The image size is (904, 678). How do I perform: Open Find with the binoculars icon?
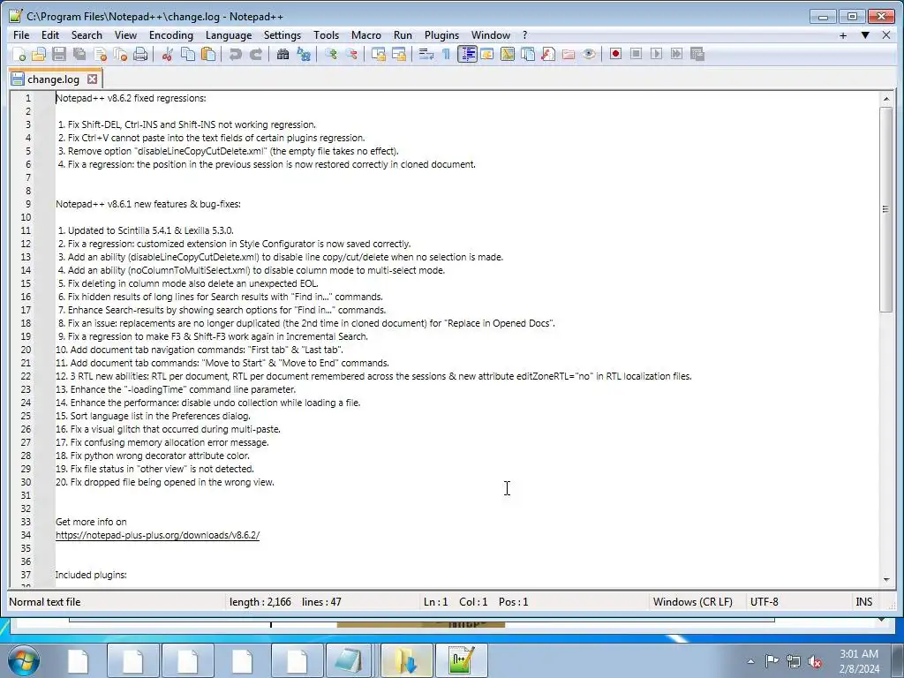[x=282, y=54]
